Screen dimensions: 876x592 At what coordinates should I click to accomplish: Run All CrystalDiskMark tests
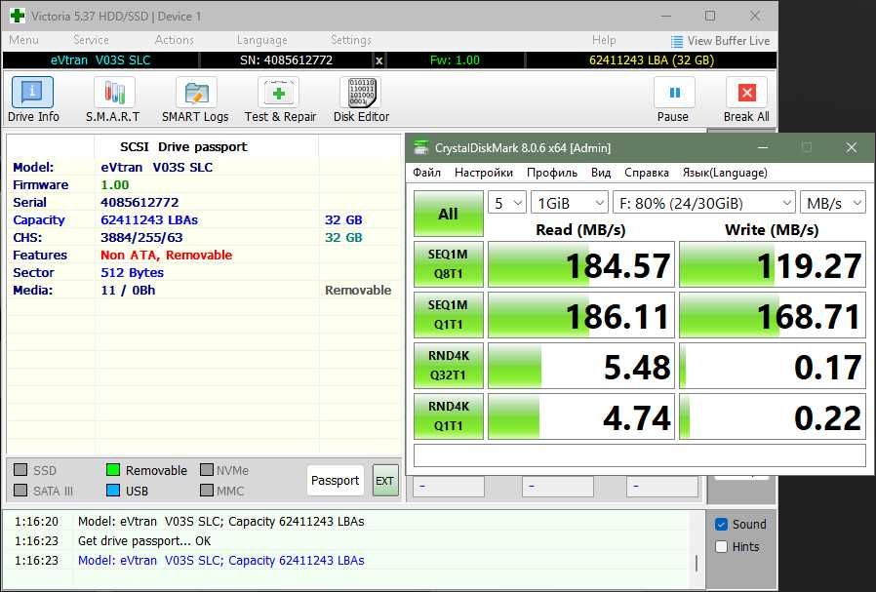click(x=449, y=214)
